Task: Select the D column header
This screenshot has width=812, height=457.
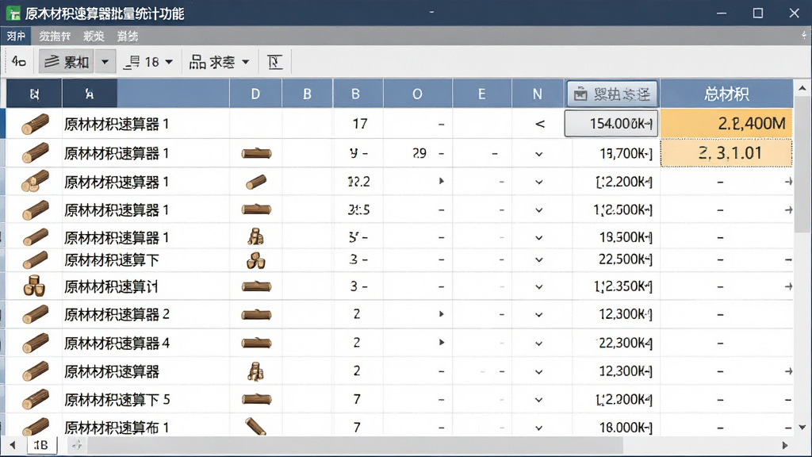Action: 255,94
